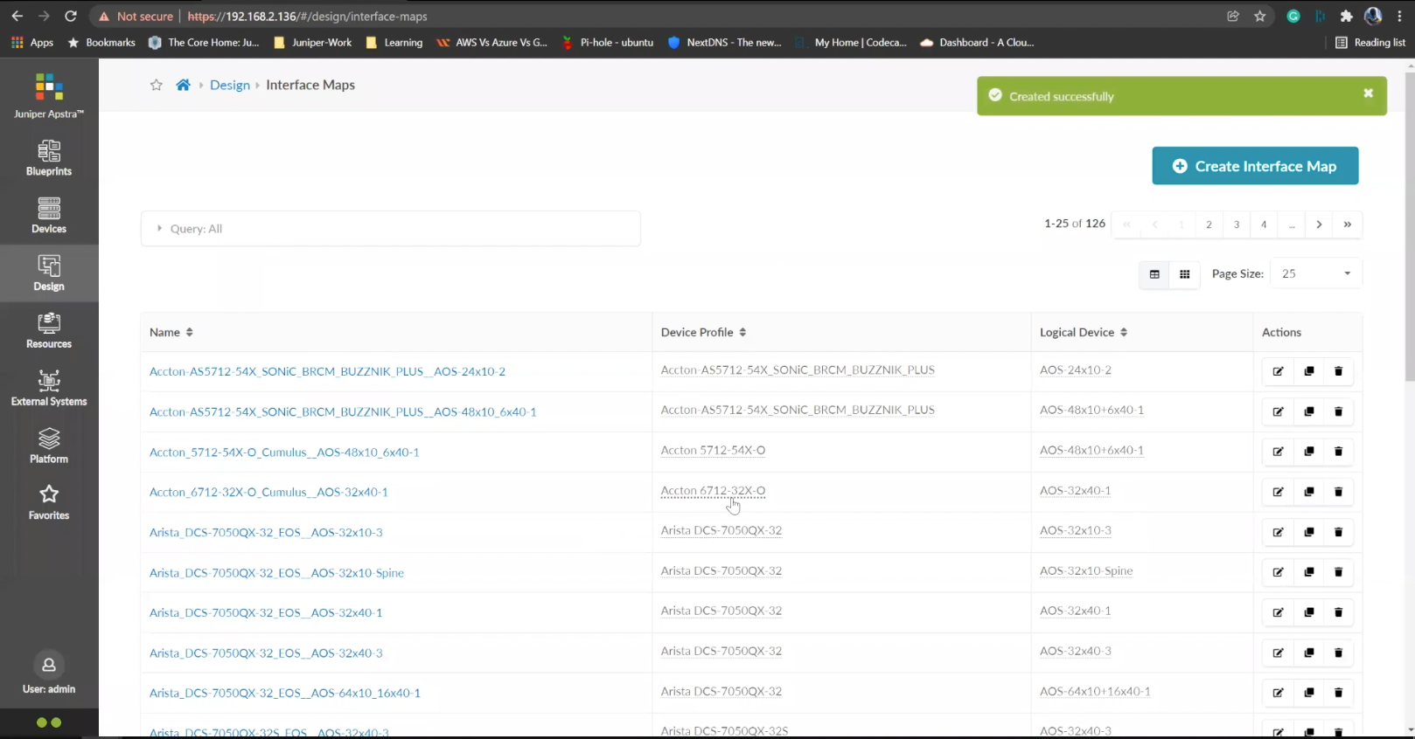
Task: Reload the page with browser refresh
Action: tap(71, 17)
